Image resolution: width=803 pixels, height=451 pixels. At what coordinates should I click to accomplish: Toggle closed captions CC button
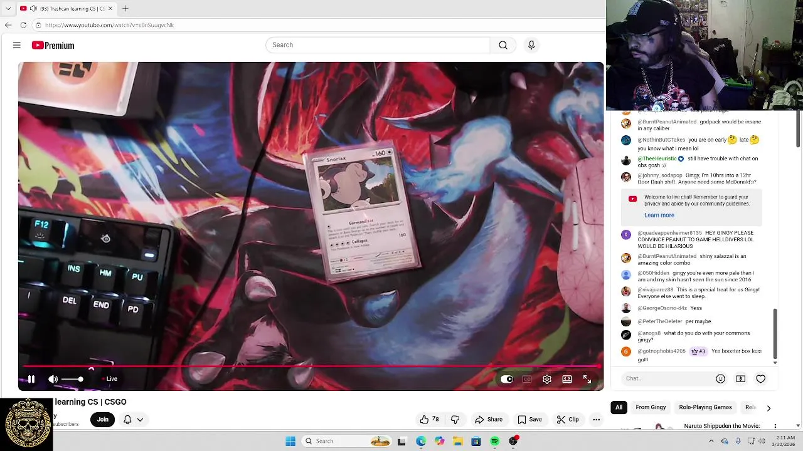point(527,379)
